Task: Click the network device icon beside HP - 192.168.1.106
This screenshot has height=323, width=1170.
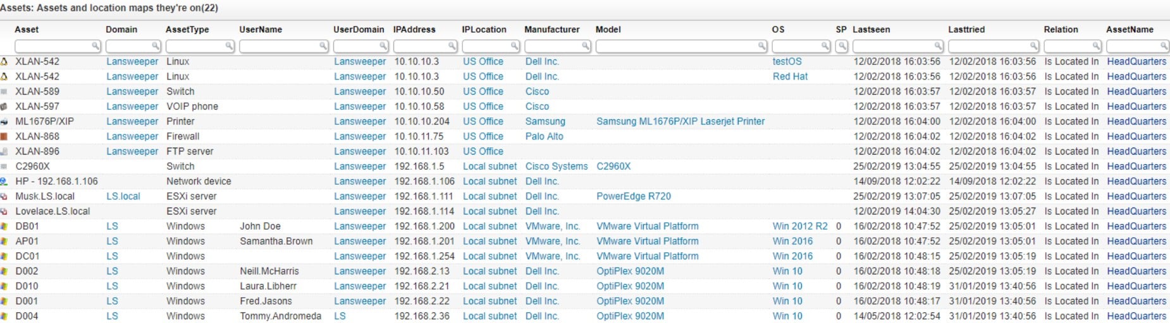Action: [x=4, y=182]
